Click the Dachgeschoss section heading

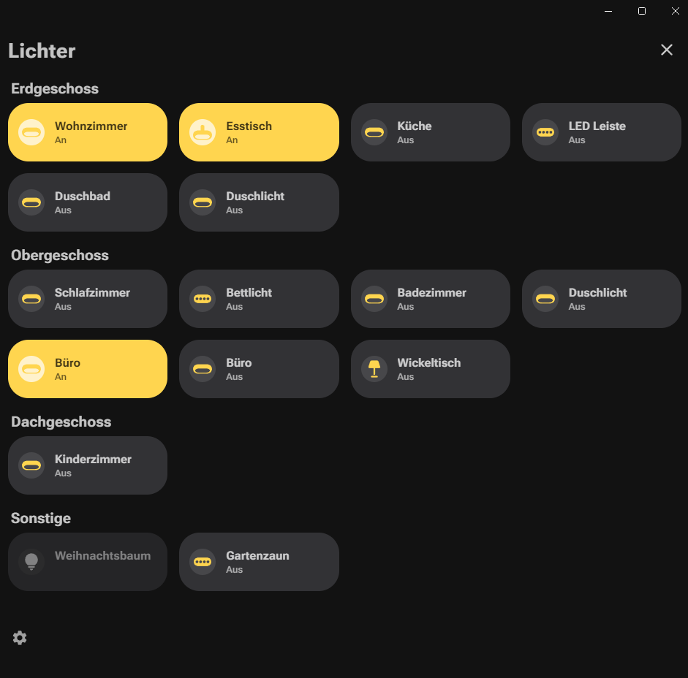coord(61,422)
